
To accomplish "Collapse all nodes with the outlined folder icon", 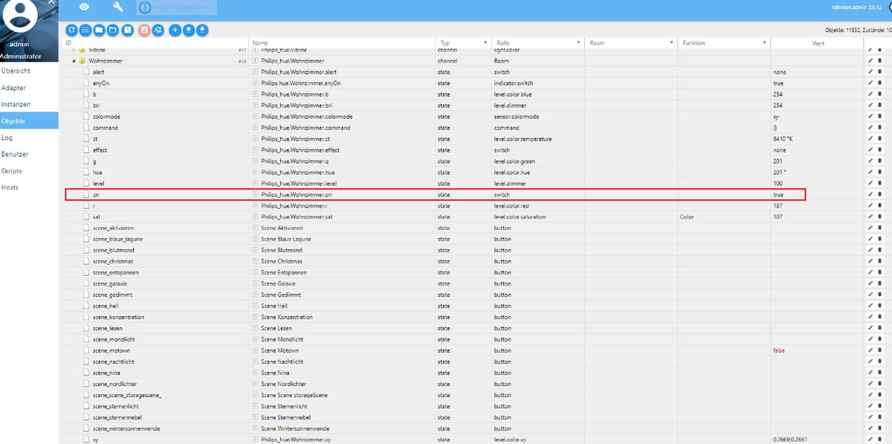I will [112, 30].
